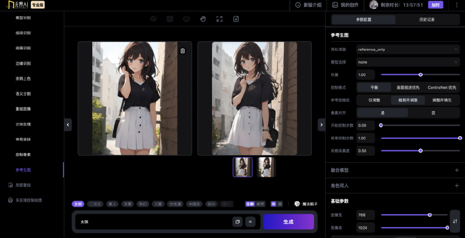The height and width of the screenshot is (238, 465).
Task: Select the second result thumbnail
Action: [266, 167]
